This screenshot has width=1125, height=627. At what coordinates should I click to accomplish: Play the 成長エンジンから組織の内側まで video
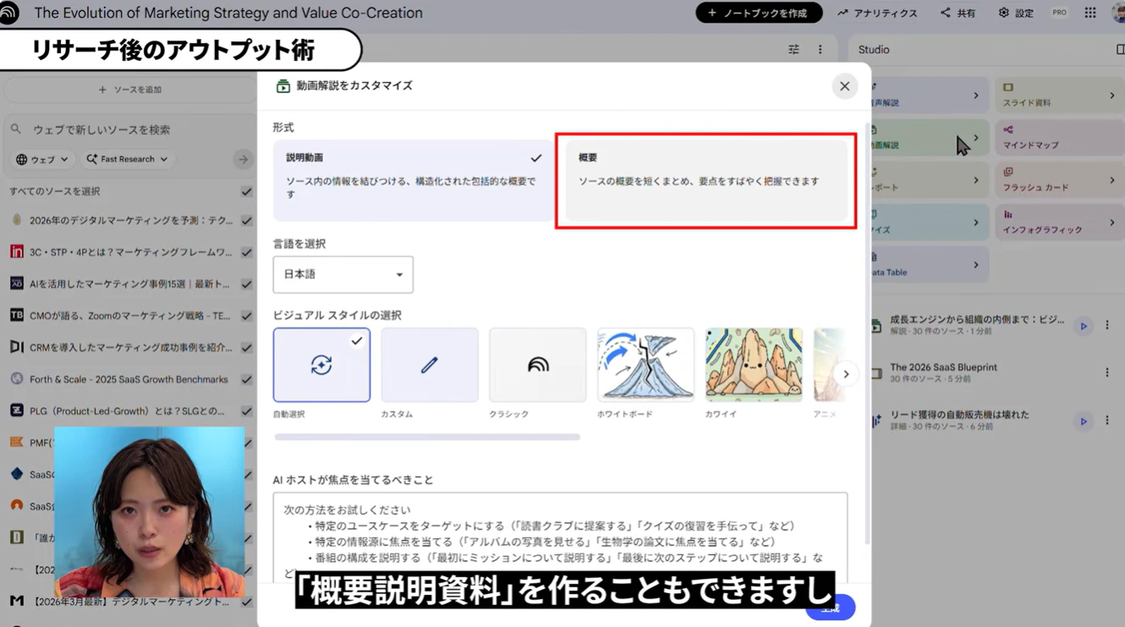[x=1083, y=326]
